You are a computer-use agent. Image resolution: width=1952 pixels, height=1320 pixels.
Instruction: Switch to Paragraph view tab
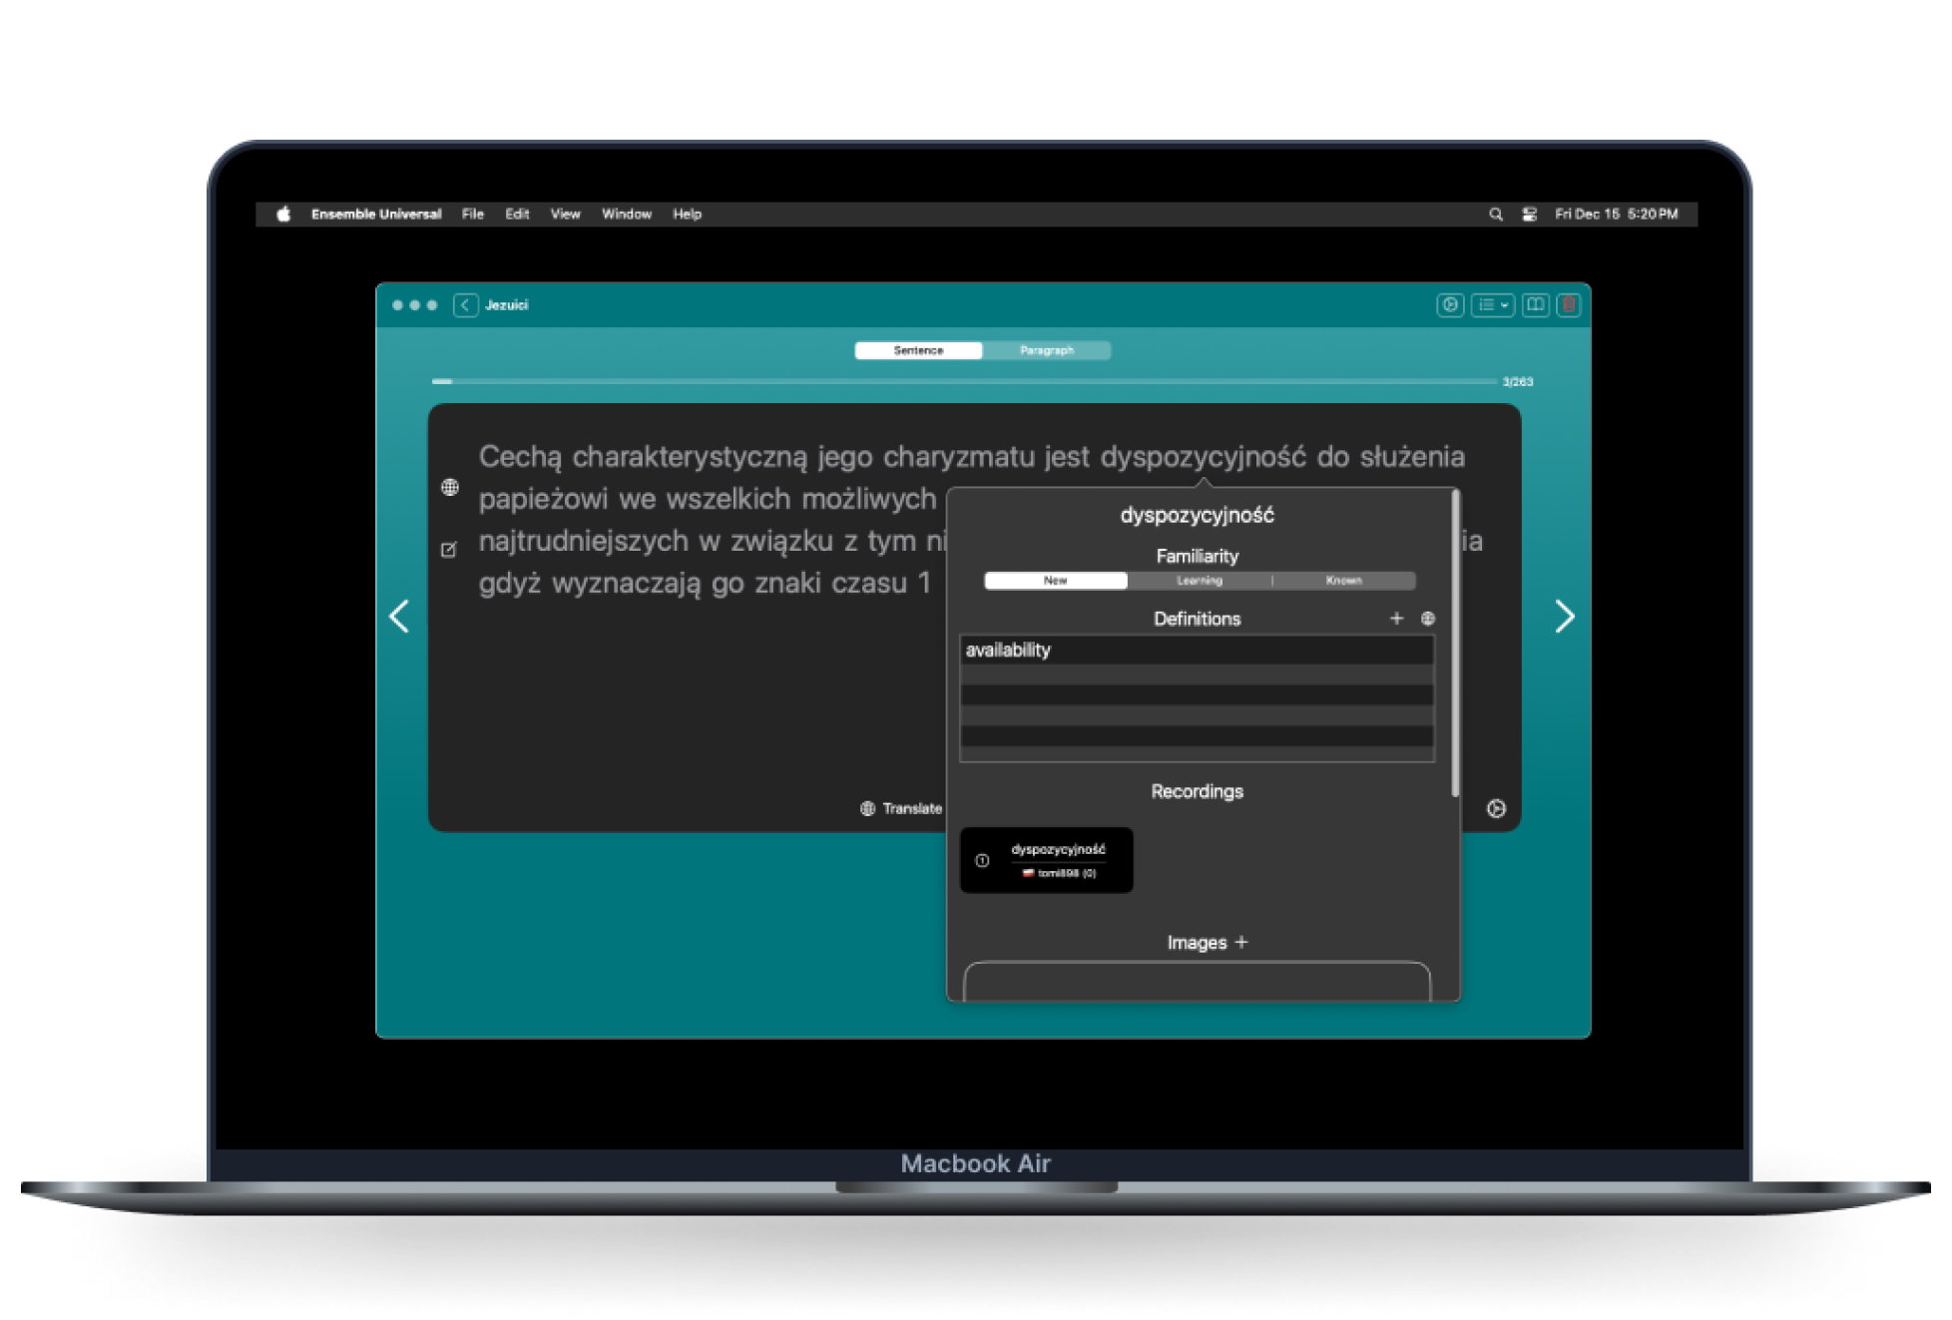tap(1046, 350)
